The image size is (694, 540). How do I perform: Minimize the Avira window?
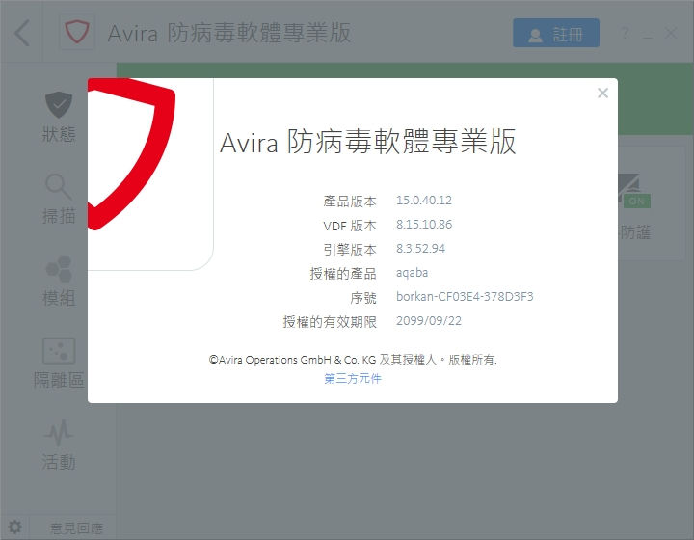click(647, 34)
